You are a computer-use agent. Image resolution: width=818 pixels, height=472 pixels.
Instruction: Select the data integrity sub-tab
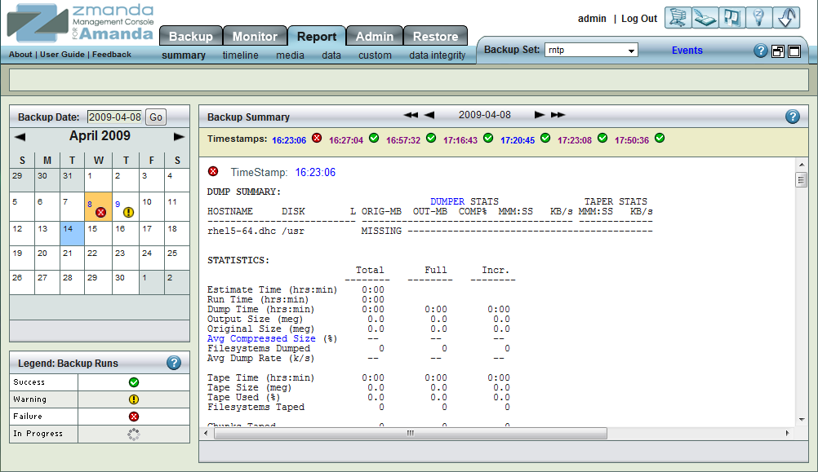(438, 55)
